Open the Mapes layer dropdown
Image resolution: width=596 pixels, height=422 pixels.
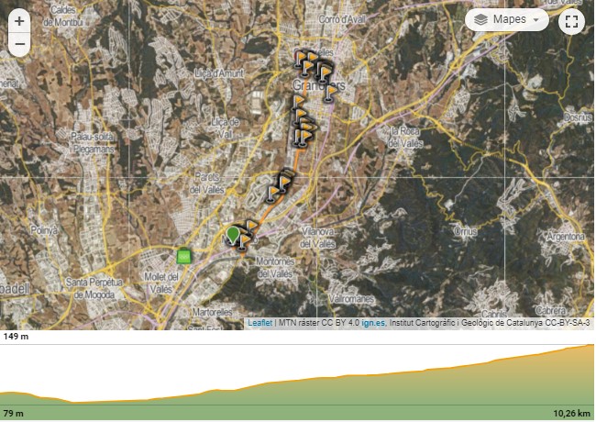[506, 19]
